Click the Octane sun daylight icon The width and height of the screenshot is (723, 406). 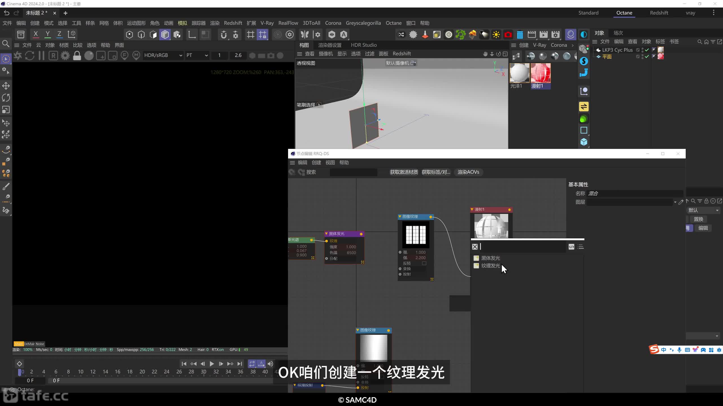click(496, 35)
